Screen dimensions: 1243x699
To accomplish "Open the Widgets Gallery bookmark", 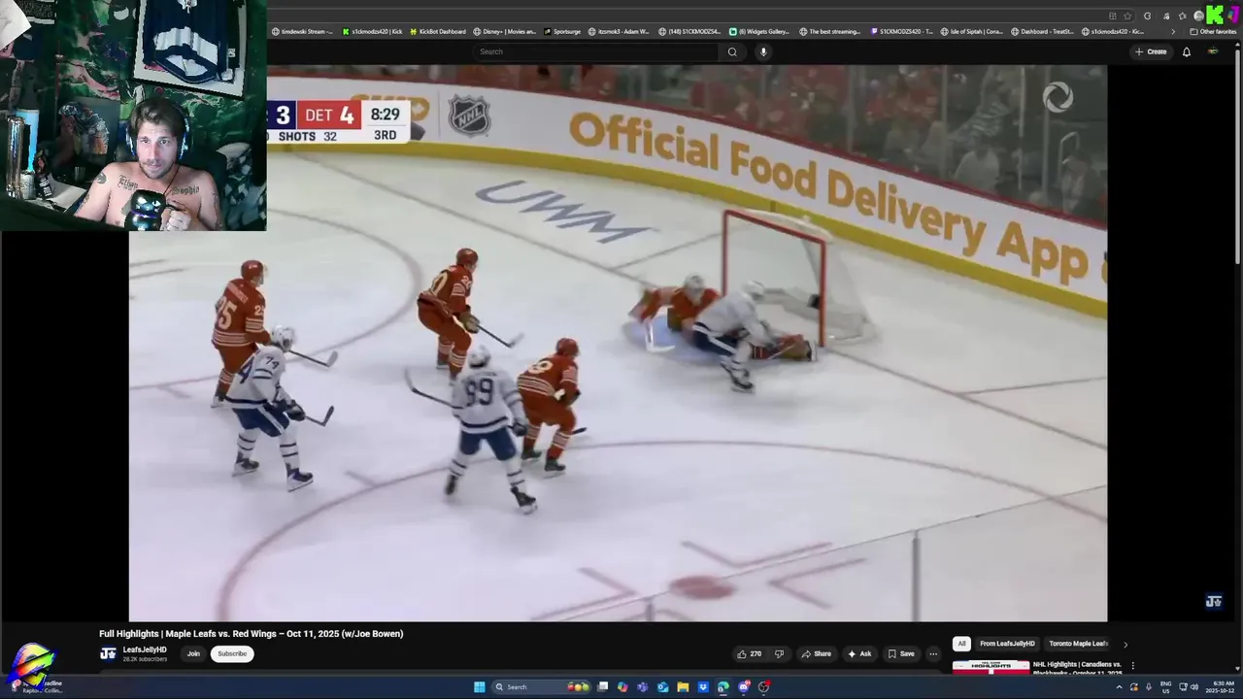I will tap(759, 31).
